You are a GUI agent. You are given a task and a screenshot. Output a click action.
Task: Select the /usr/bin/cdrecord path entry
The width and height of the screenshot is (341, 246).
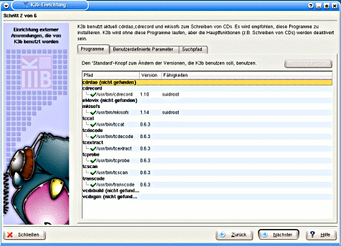(115, 94)
